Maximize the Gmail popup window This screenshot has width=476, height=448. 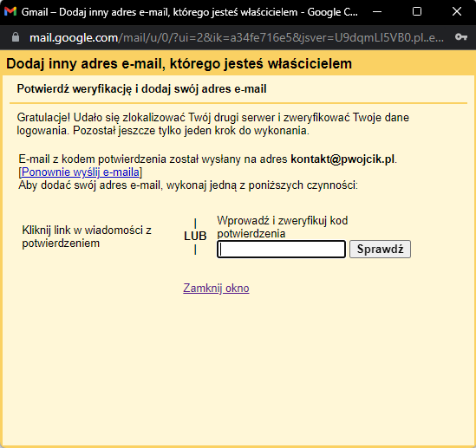417,11
